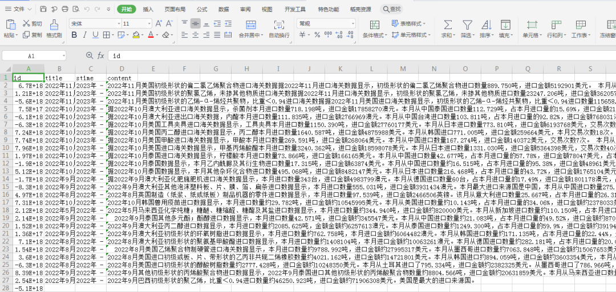Click the decrease indent icon
Viewport: 616px width, 292px height.
coord(217,23)
